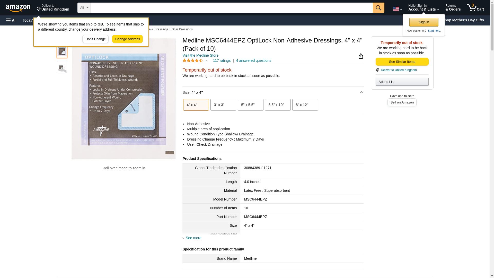Open Returns & Orders menu item
The width and height of the screenshot is (494, 278).
(453, 8)
